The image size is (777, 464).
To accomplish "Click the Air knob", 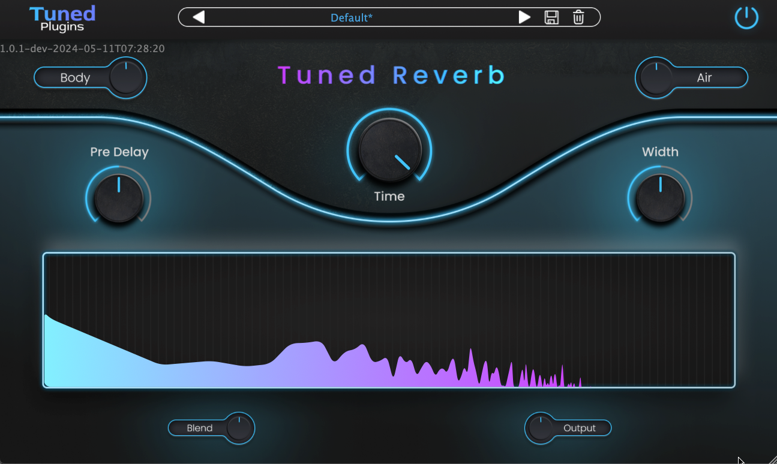I will (656, 77).
